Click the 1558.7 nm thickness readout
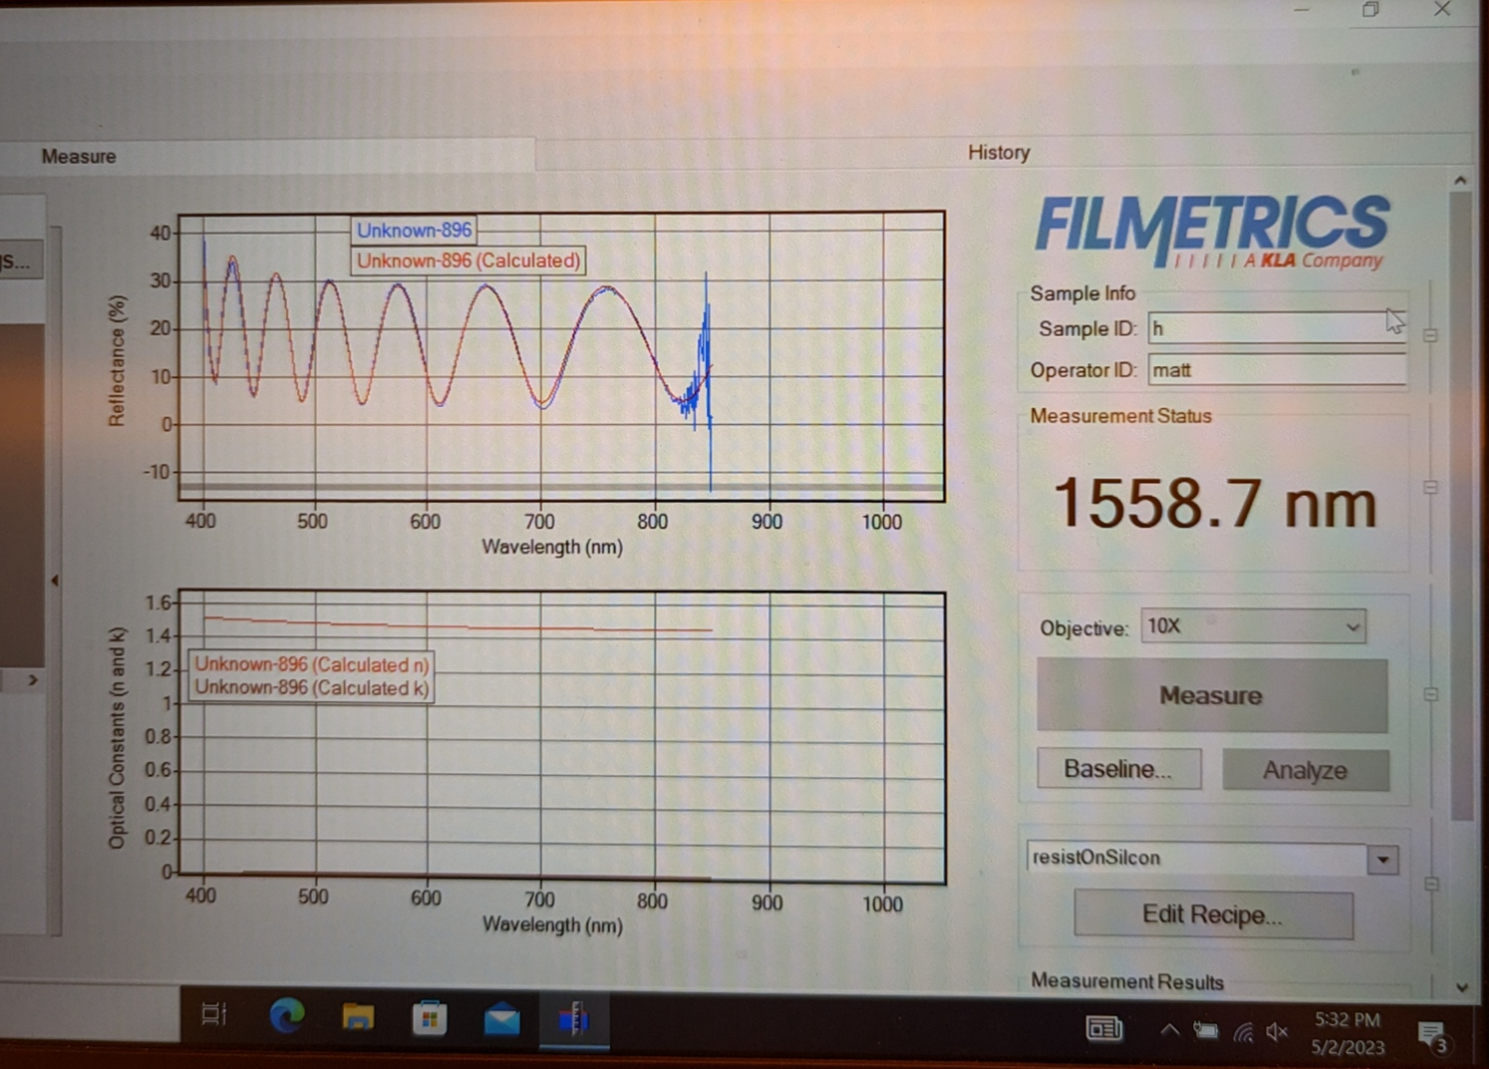The image size is (1489, 1069). click(1214, 503)
